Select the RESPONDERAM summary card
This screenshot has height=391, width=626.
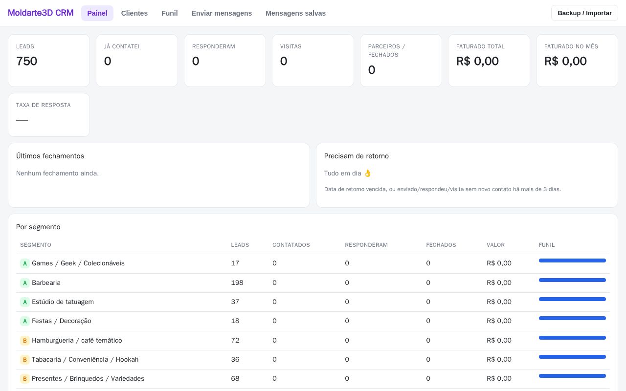(225, 61)
